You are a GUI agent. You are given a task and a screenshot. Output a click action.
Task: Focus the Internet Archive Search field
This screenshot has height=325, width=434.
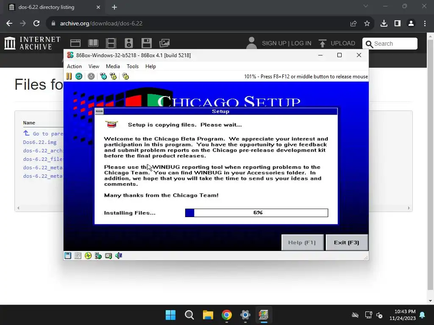[x=390, y=44]
